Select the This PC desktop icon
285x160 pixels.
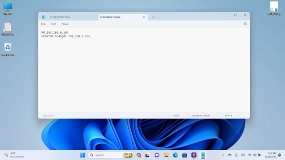tap(8, 9)
